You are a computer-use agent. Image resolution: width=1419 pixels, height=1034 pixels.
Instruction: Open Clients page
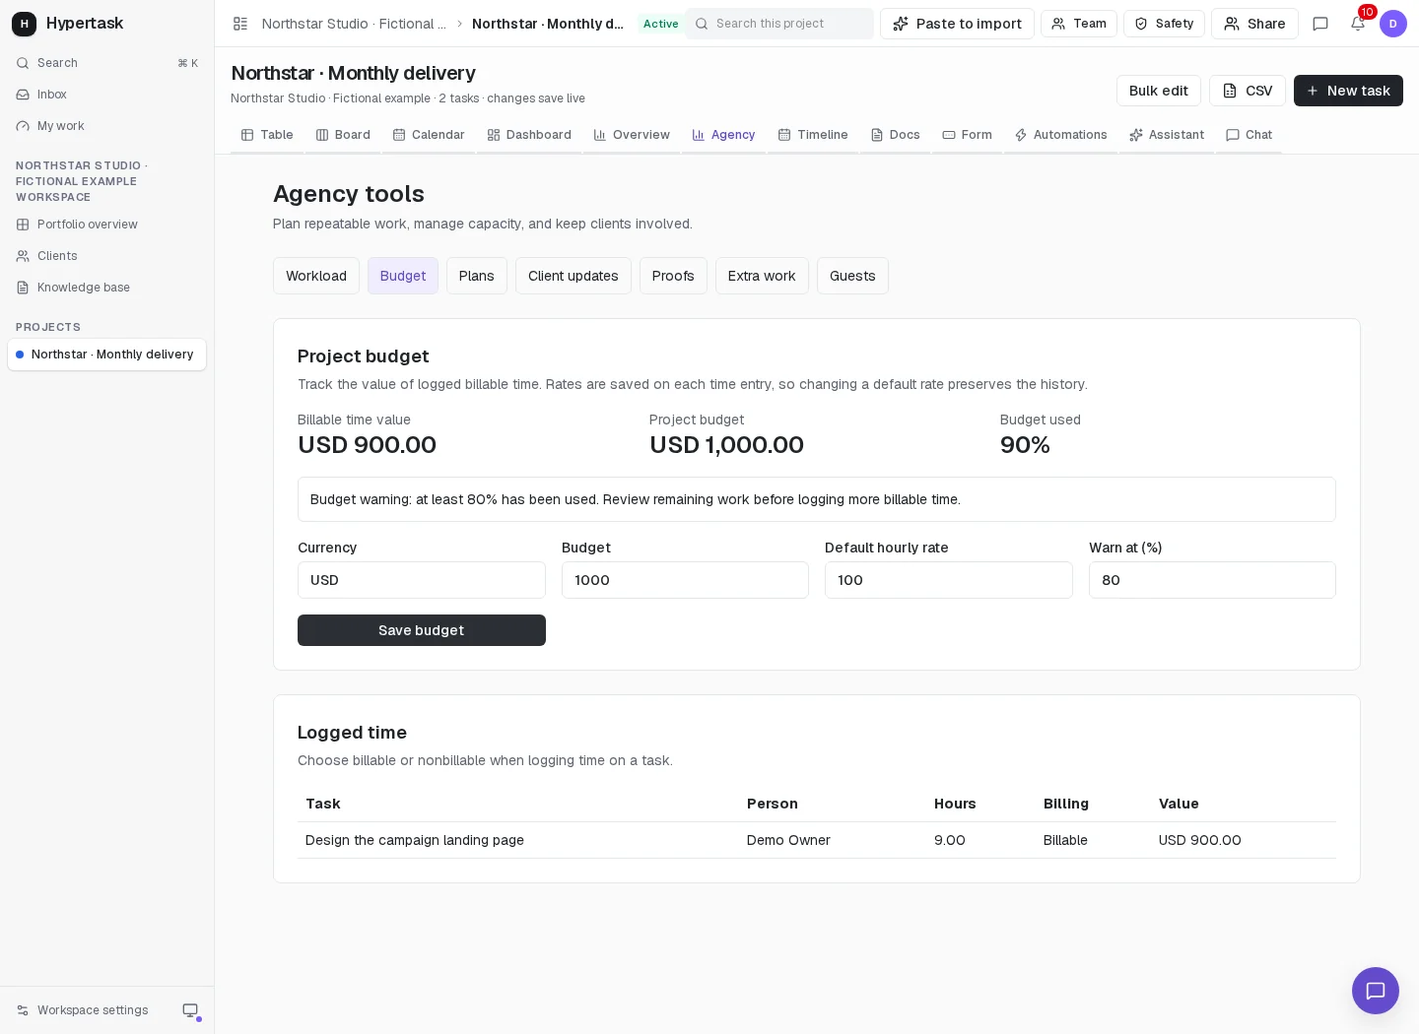(106, 256)
